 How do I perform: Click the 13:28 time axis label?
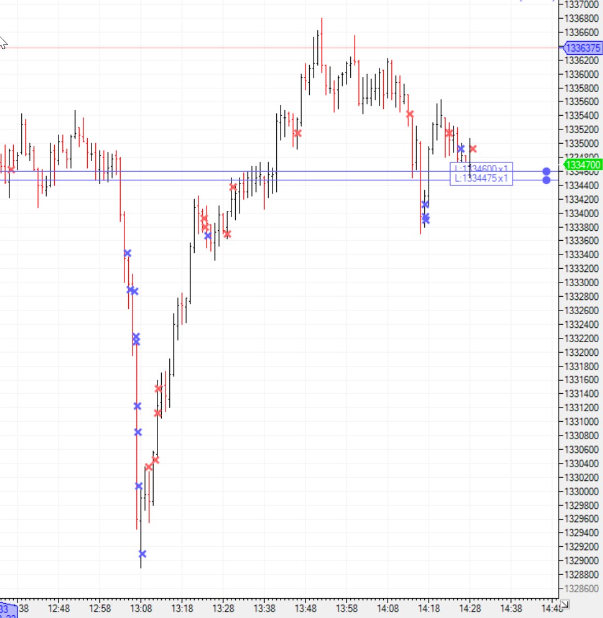click(223, 609)
